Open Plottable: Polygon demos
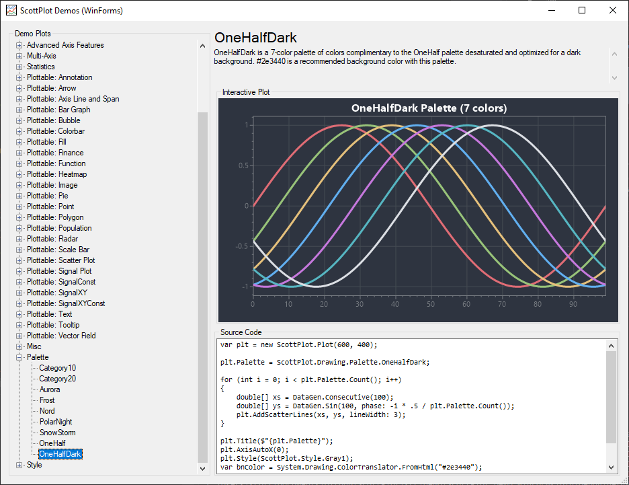The height and width of the screenshot is (485, 629). 55,217
